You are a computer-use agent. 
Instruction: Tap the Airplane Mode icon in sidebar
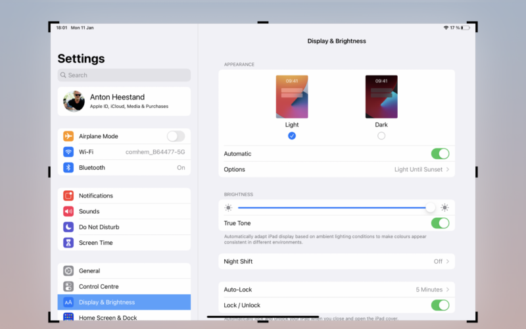pos(68,136)
